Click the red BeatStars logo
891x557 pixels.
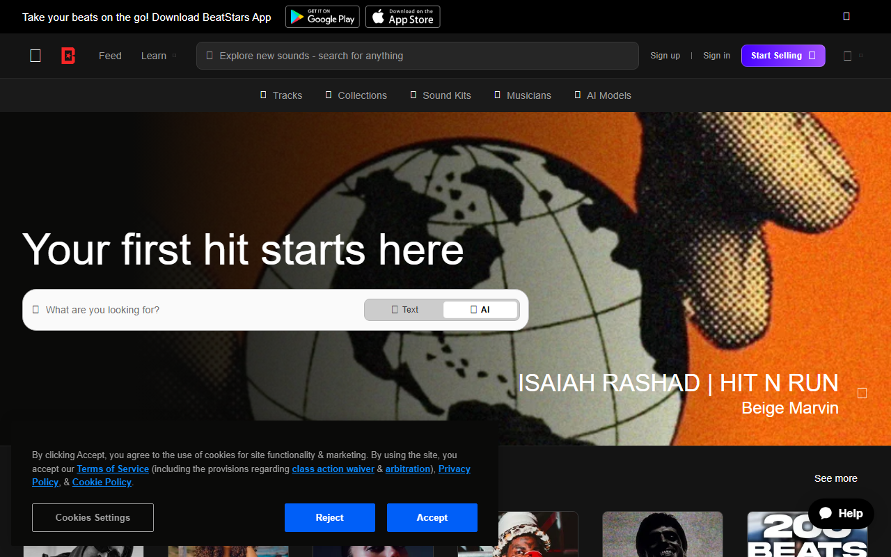(68, 56)
